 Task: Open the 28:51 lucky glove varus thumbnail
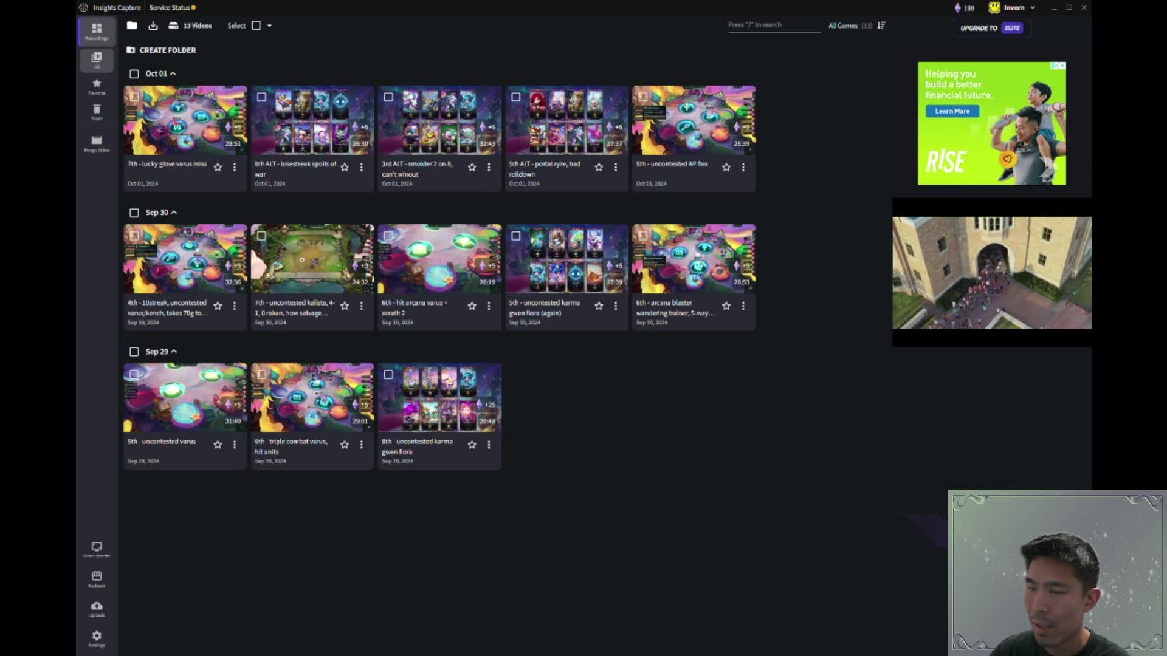click(185, 120)
